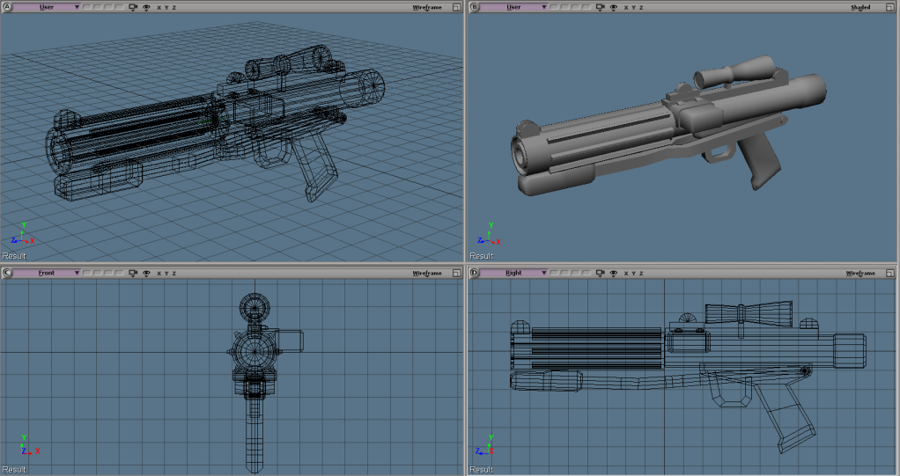
Task: Click the Result label in Front viewport
Action: 14,469
